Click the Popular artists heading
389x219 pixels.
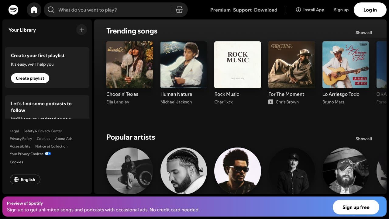pos(131,137)
